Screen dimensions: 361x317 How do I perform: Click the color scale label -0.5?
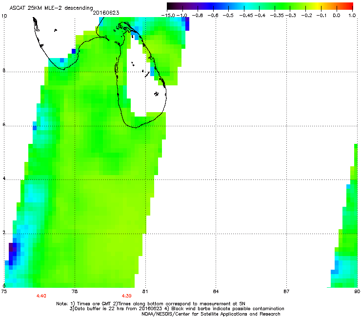[x=228, y=16]
